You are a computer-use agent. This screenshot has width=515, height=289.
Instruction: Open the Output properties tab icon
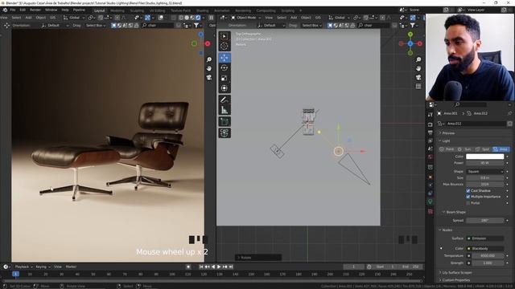point(431,132)
